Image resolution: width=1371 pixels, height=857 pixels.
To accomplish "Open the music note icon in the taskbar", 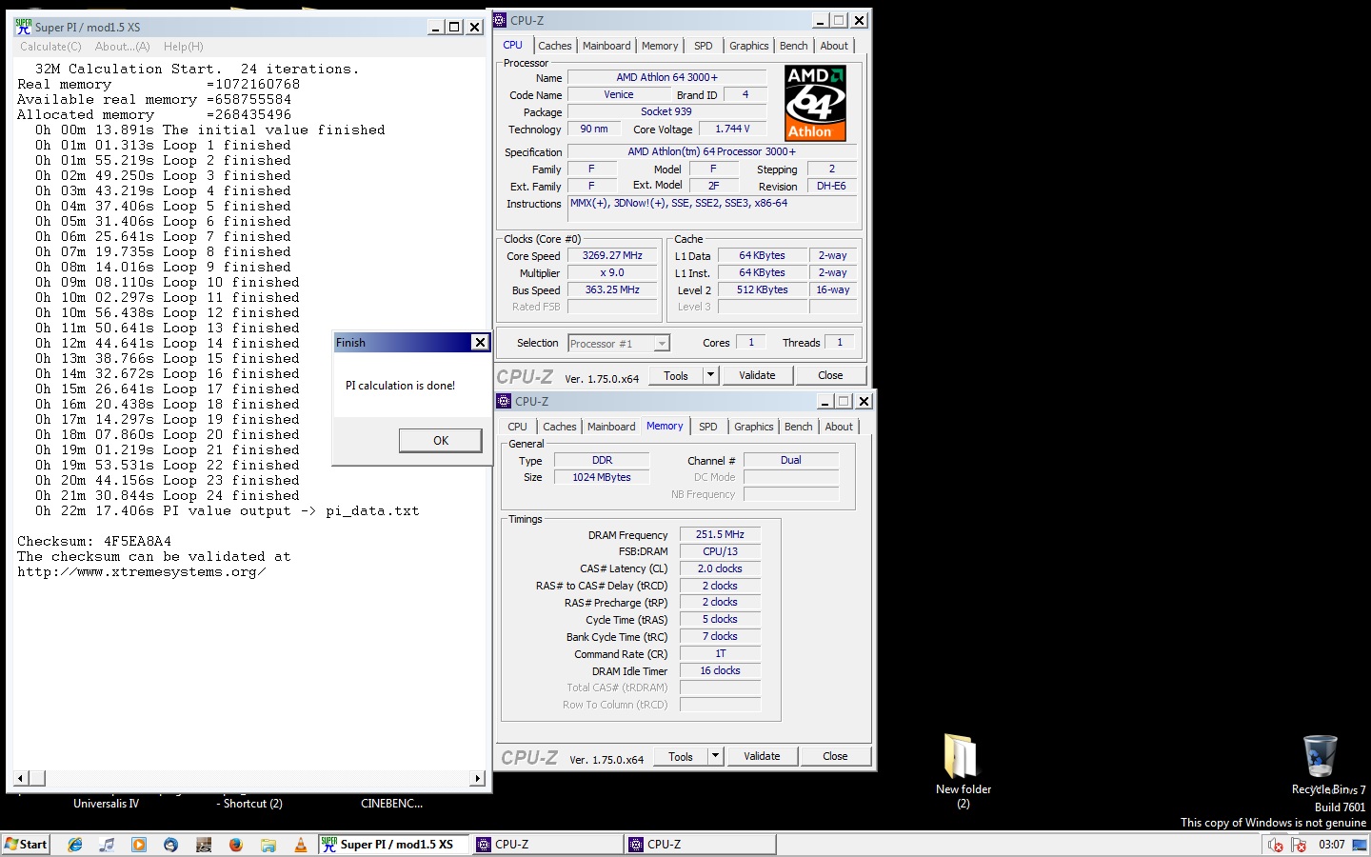I will tap(107, 844).
